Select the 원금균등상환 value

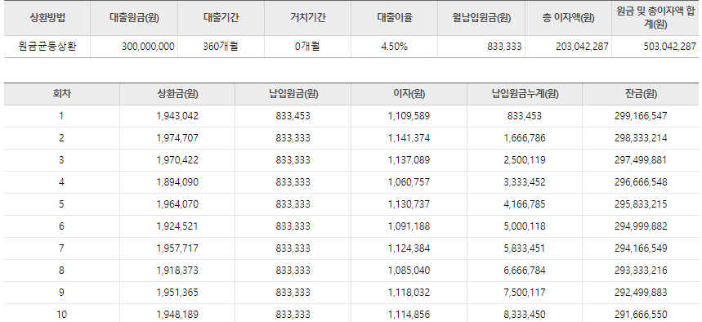[x=47, y=47]
